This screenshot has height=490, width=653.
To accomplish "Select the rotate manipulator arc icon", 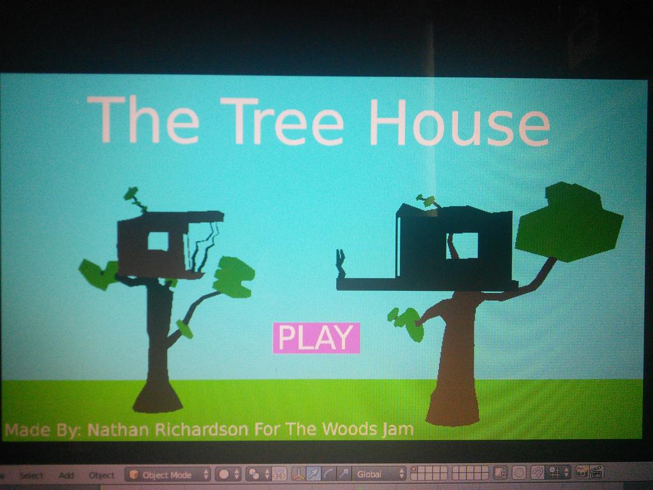I will coord(328,474).
